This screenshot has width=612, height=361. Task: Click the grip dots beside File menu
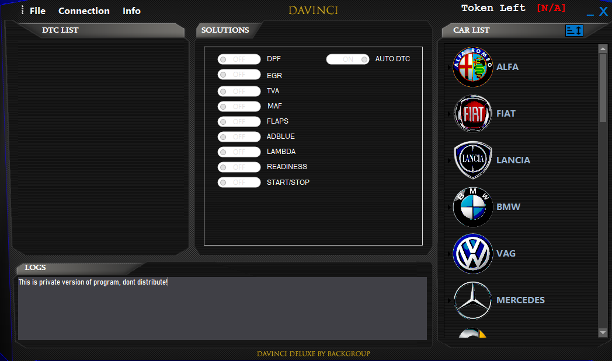click(x=22, y=10)
